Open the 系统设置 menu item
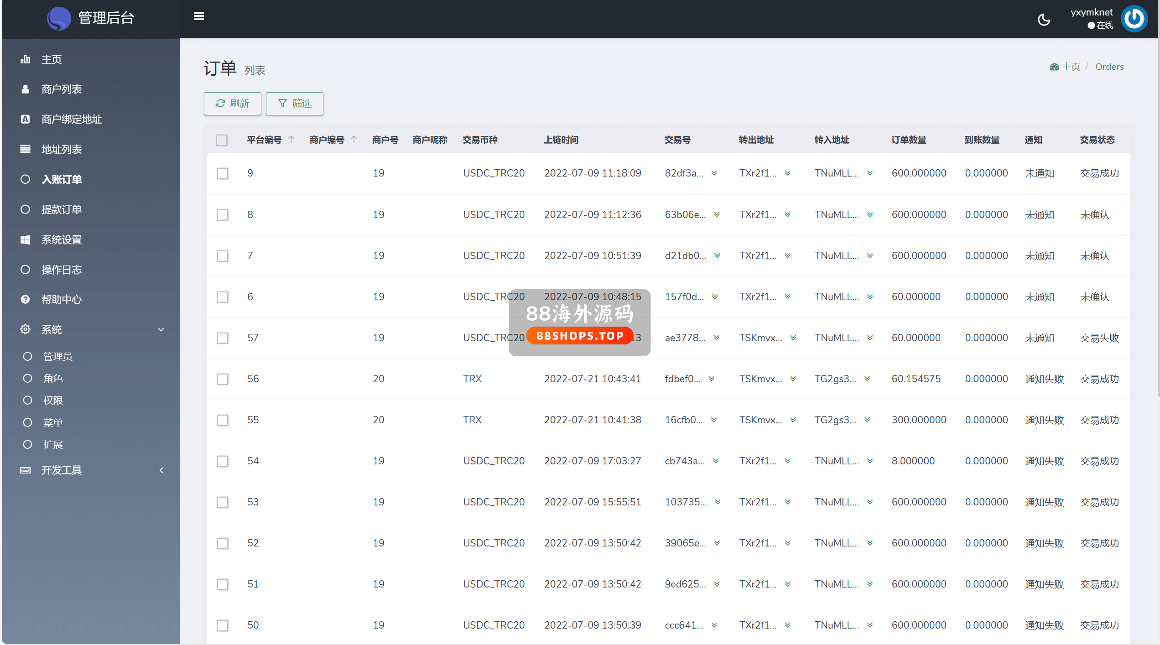 pos(62,239)
